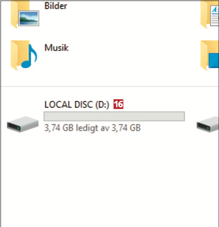219x227 pixels.
Task: Click the LOCAL DISC (D:) name label
Action: pyautogui.click(x=77, y=104)
